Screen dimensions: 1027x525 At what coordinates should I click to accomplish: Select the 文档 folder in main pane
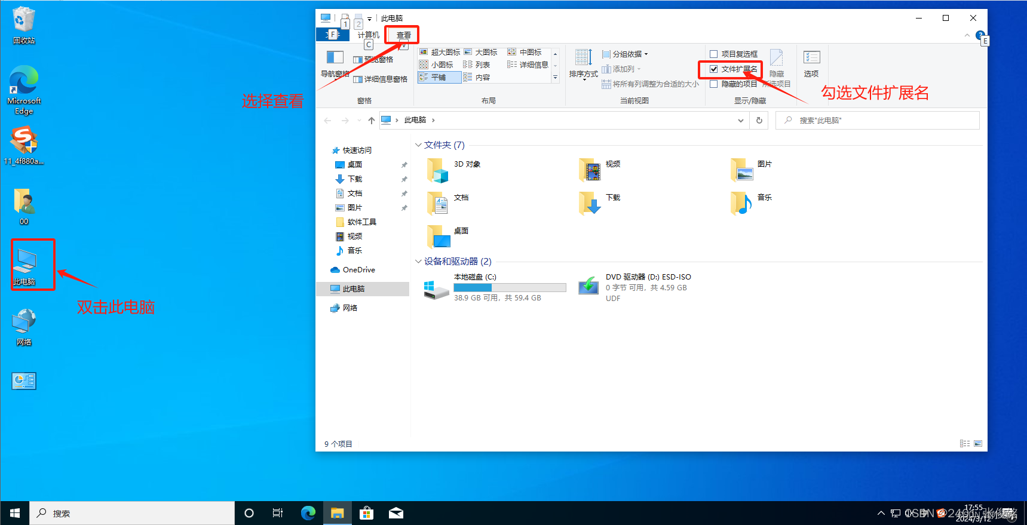[x=448, y=203]
